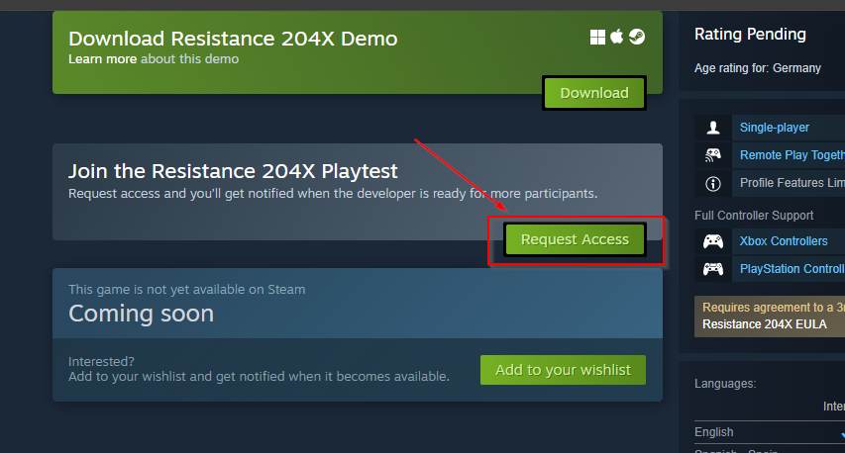Click the Rating Pending heading
Viewport: 845px width, 453px height.
pyautogui.click(x=750, y=35)
